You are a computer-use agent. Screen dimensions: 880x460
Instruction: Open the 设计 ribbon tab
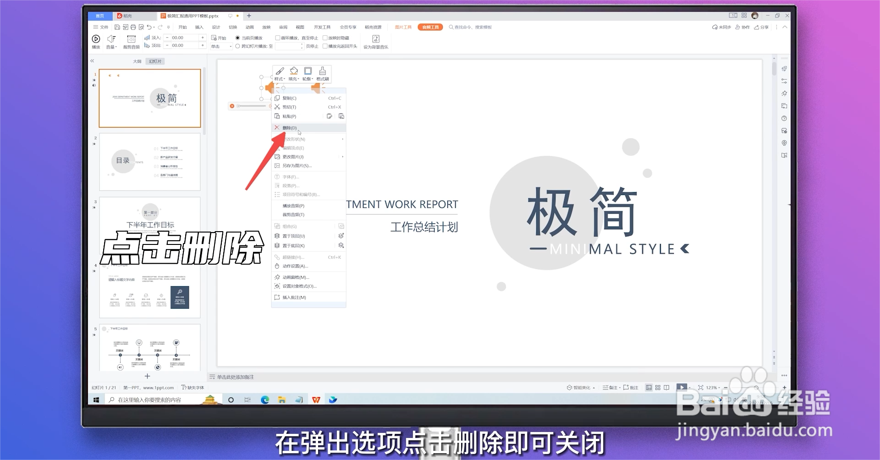pos(216,27)
